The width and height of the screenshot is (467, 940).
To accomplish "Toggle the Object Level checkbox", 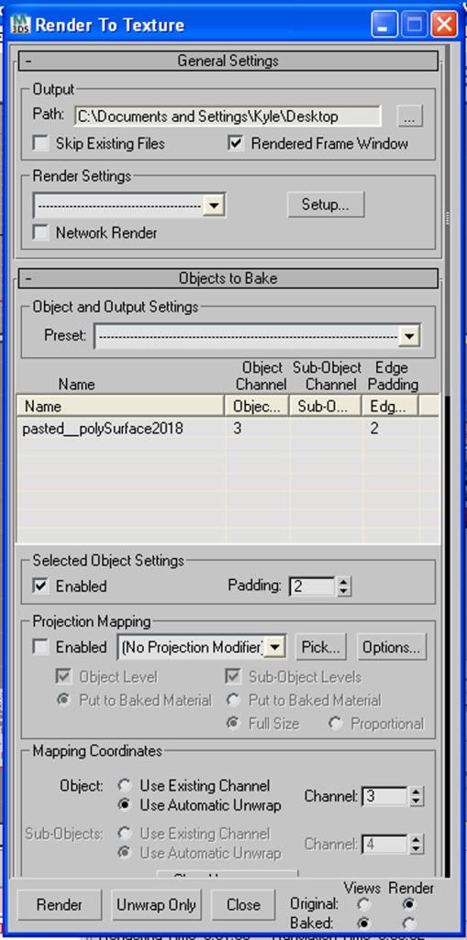I will coord(62,677).
